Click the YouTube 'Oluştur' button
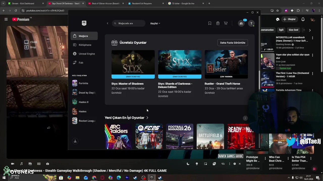The height and width of the screenshot is (181, 323). [x=289, y=19]
